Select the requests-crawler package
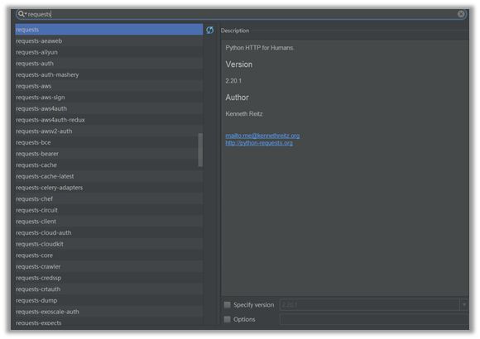The width and height of the screenshot is (480, 339). click(x=109, y=266)
